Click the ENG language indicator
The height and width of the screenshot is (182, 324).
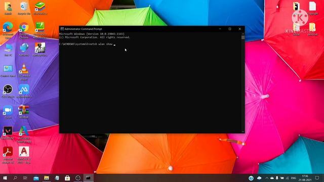click(294, 178)
